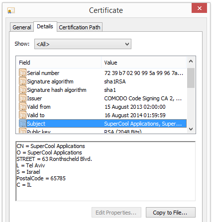This screenshot has width=212, height=222.
Task: Click the field list scroll up arrow
Action: tap(191, 62)
